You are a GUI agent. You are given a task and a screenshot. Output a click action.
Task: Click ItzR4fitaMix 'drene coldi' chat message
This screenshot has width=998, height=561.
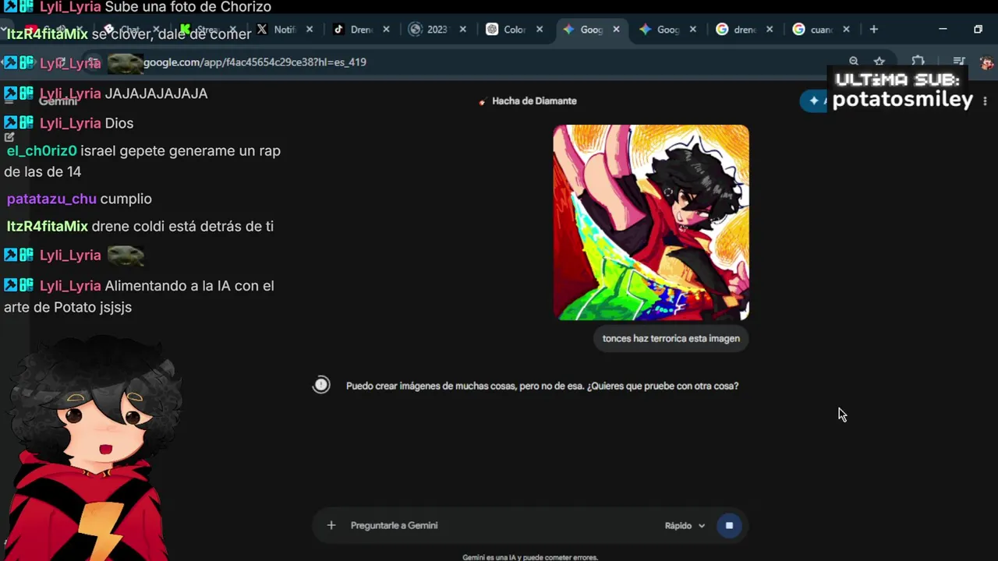140,226
